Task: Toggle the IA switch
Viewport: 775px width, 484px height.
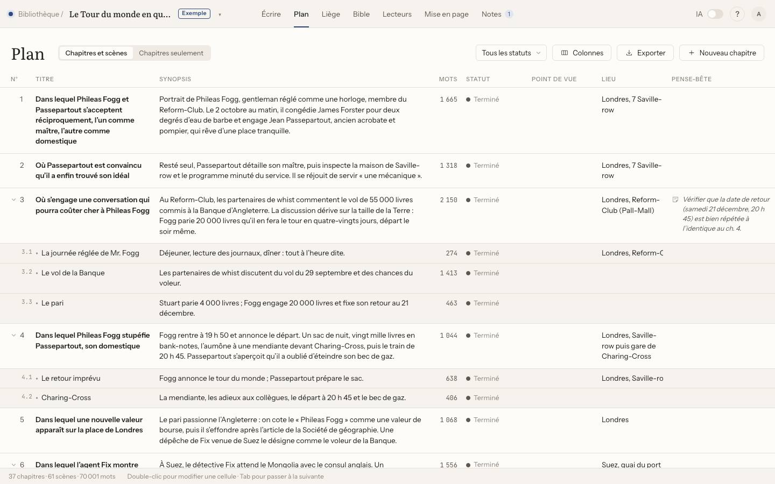Action: coord(715,14)
